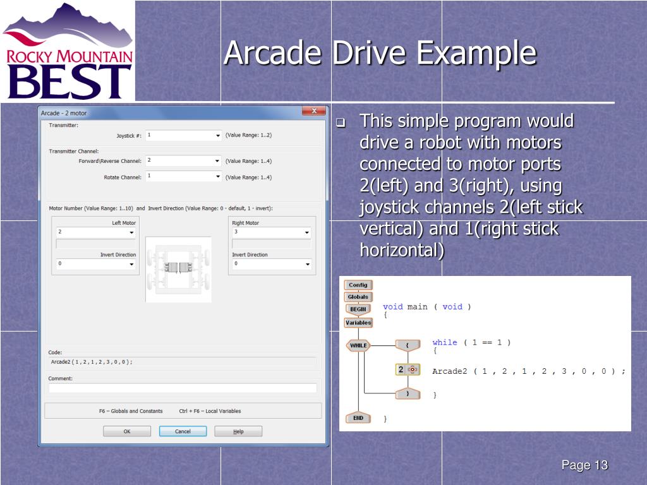
Task: Click the generated Code text field
Action: [x=183, y=362]
